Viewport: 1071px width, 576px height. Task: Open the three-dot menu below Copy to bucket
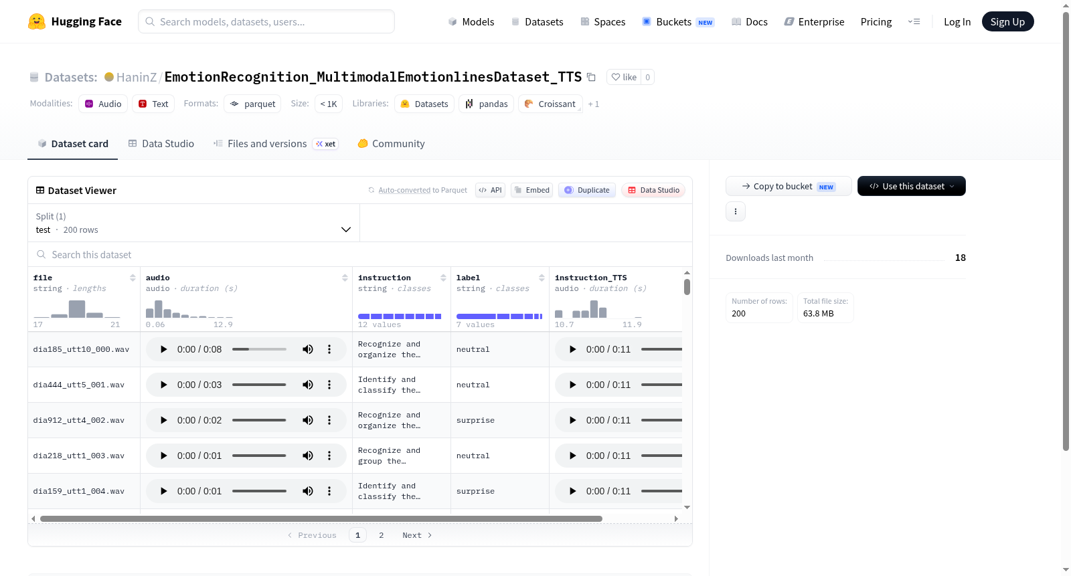pyautogui.click(x=736, y=211)
